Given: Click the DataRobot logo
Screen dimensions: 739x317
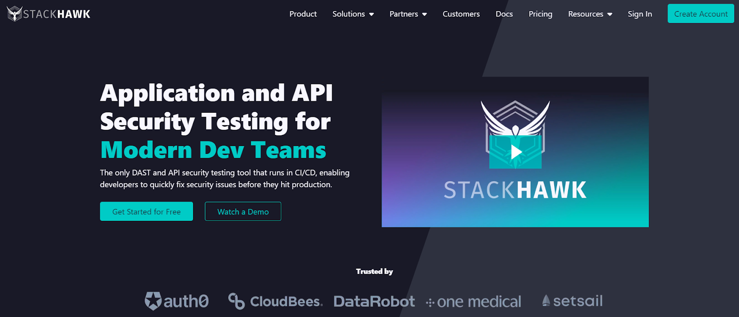Looking at the screenshot, I should click(374, 302).
